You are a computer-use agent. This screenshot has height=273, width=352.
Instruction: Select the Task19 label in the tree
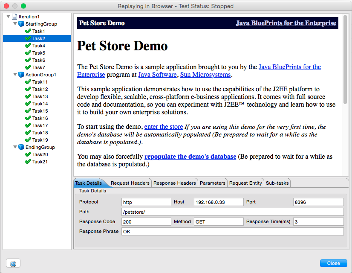[x=40, y=140]
